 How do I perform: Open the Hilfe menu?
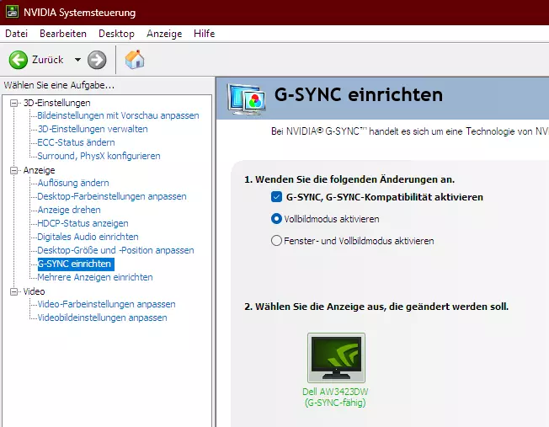click(x=204, y=34)
